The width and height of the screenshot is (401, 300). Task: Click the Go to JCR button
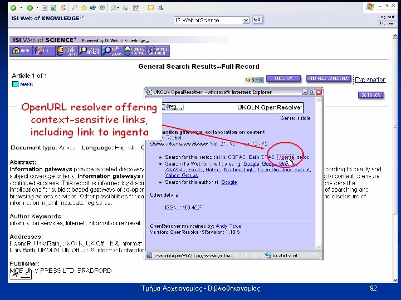coord(370,95)
